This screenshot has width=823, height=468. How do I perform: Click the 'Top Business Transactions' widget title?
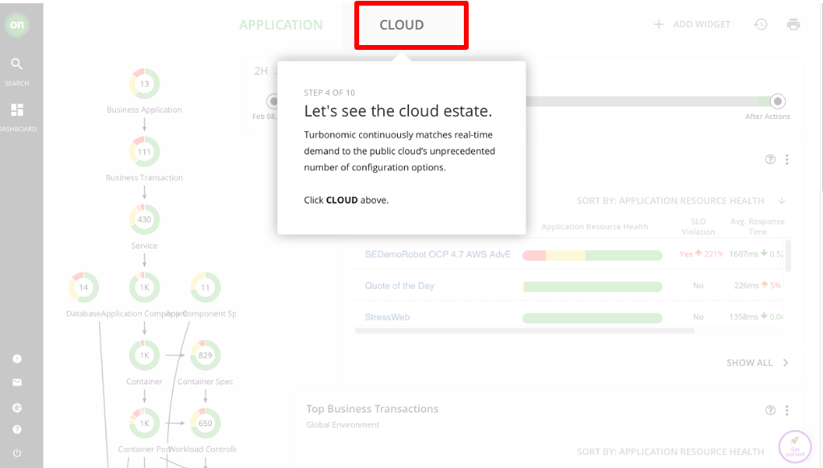372,408
